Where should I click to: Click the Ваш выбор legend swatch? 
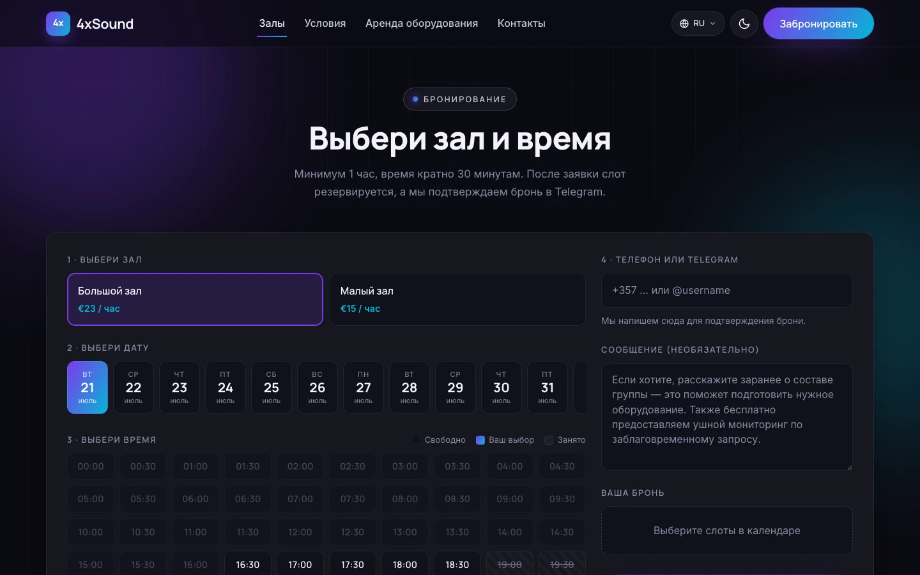(x=480, y=440)
